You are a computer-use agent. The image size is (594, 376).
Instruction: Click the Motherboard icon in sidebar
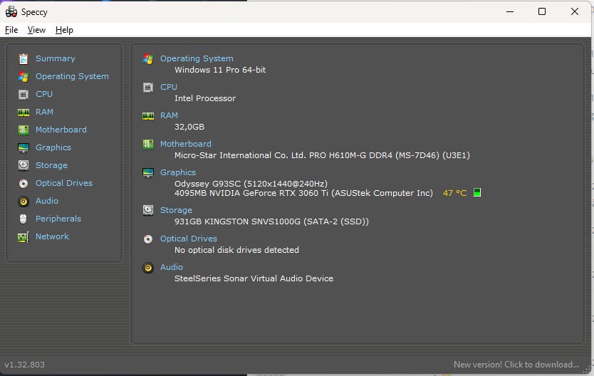(24, 130)
